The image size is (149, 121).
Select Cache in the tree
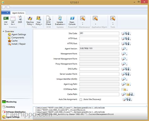(14, 41)
